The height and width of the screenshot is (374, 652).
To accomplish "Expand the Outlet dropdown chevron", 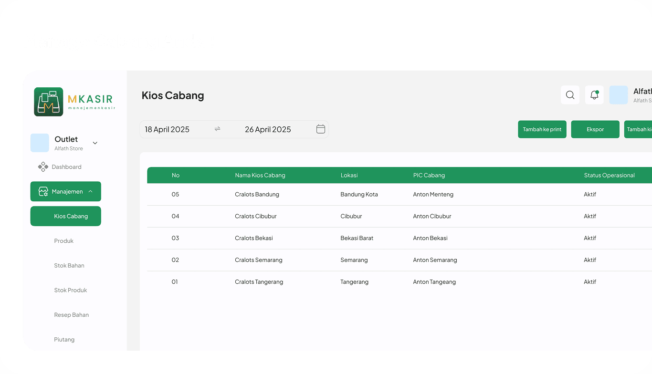I will tap(95, 143).
